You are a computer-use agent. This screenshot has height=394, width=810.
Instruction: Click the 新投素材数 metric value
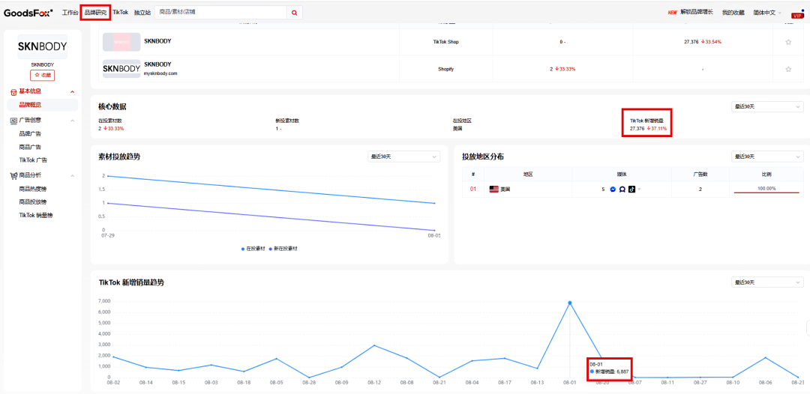(x=278, y=128)
